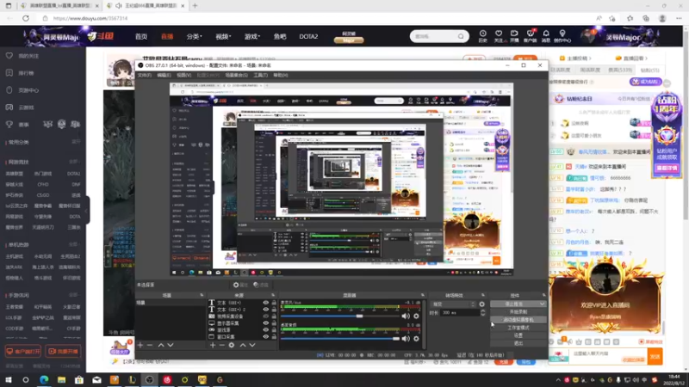Open OBS icon on Windows taskbar
This screenshot has height=387, width=689.
coord(149,379)
